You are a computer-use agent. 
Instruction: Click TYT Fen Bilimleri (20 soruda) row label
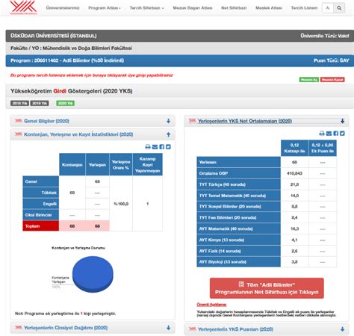[238, 217]
